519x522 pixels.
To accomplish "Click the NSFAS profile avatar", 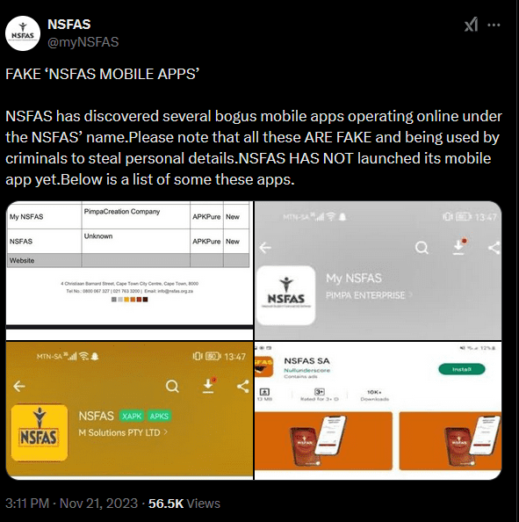I will pyautogui.click(x=23, y=33).
